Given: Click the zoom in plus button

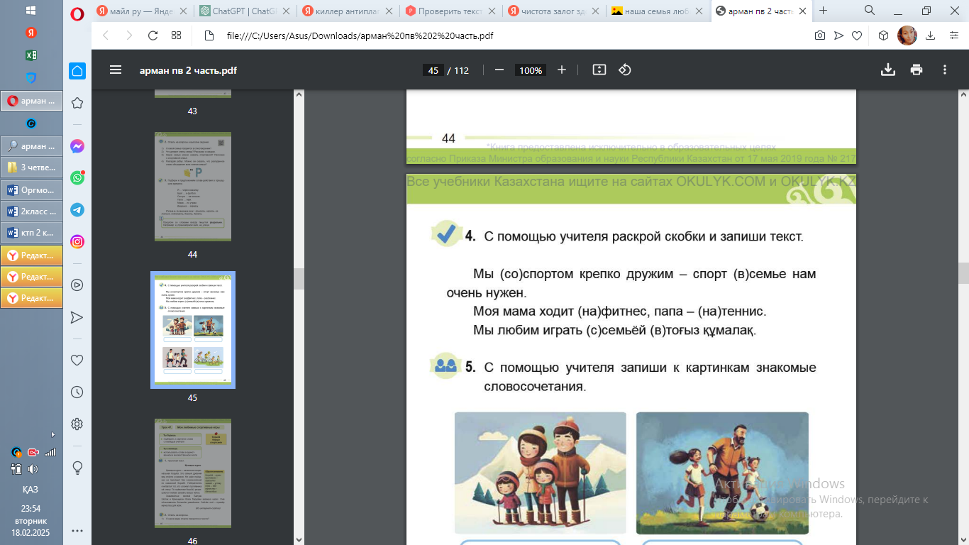Looking at the screenshot, I should pyautogui.click(x=562, y=70).
